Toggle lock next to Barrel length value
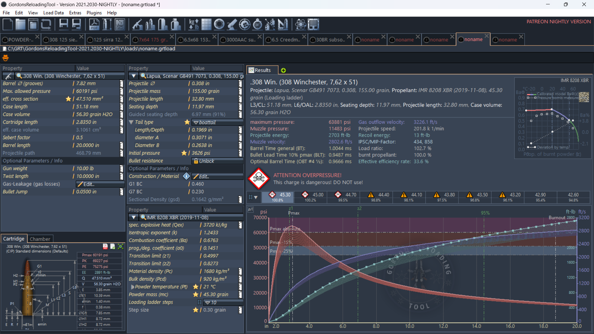594x334 pixels. [x=121, y=145]
